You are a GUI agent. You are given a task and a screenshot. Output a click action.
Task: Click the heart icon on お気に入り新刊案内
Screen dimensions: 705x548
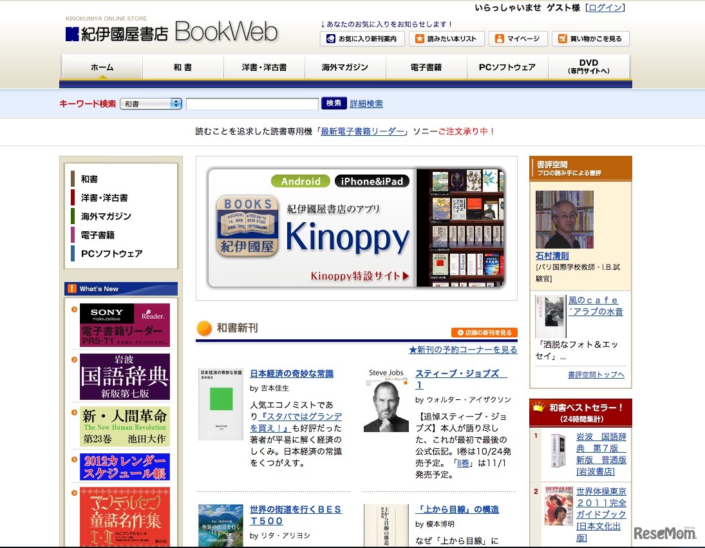click(331, 38)
